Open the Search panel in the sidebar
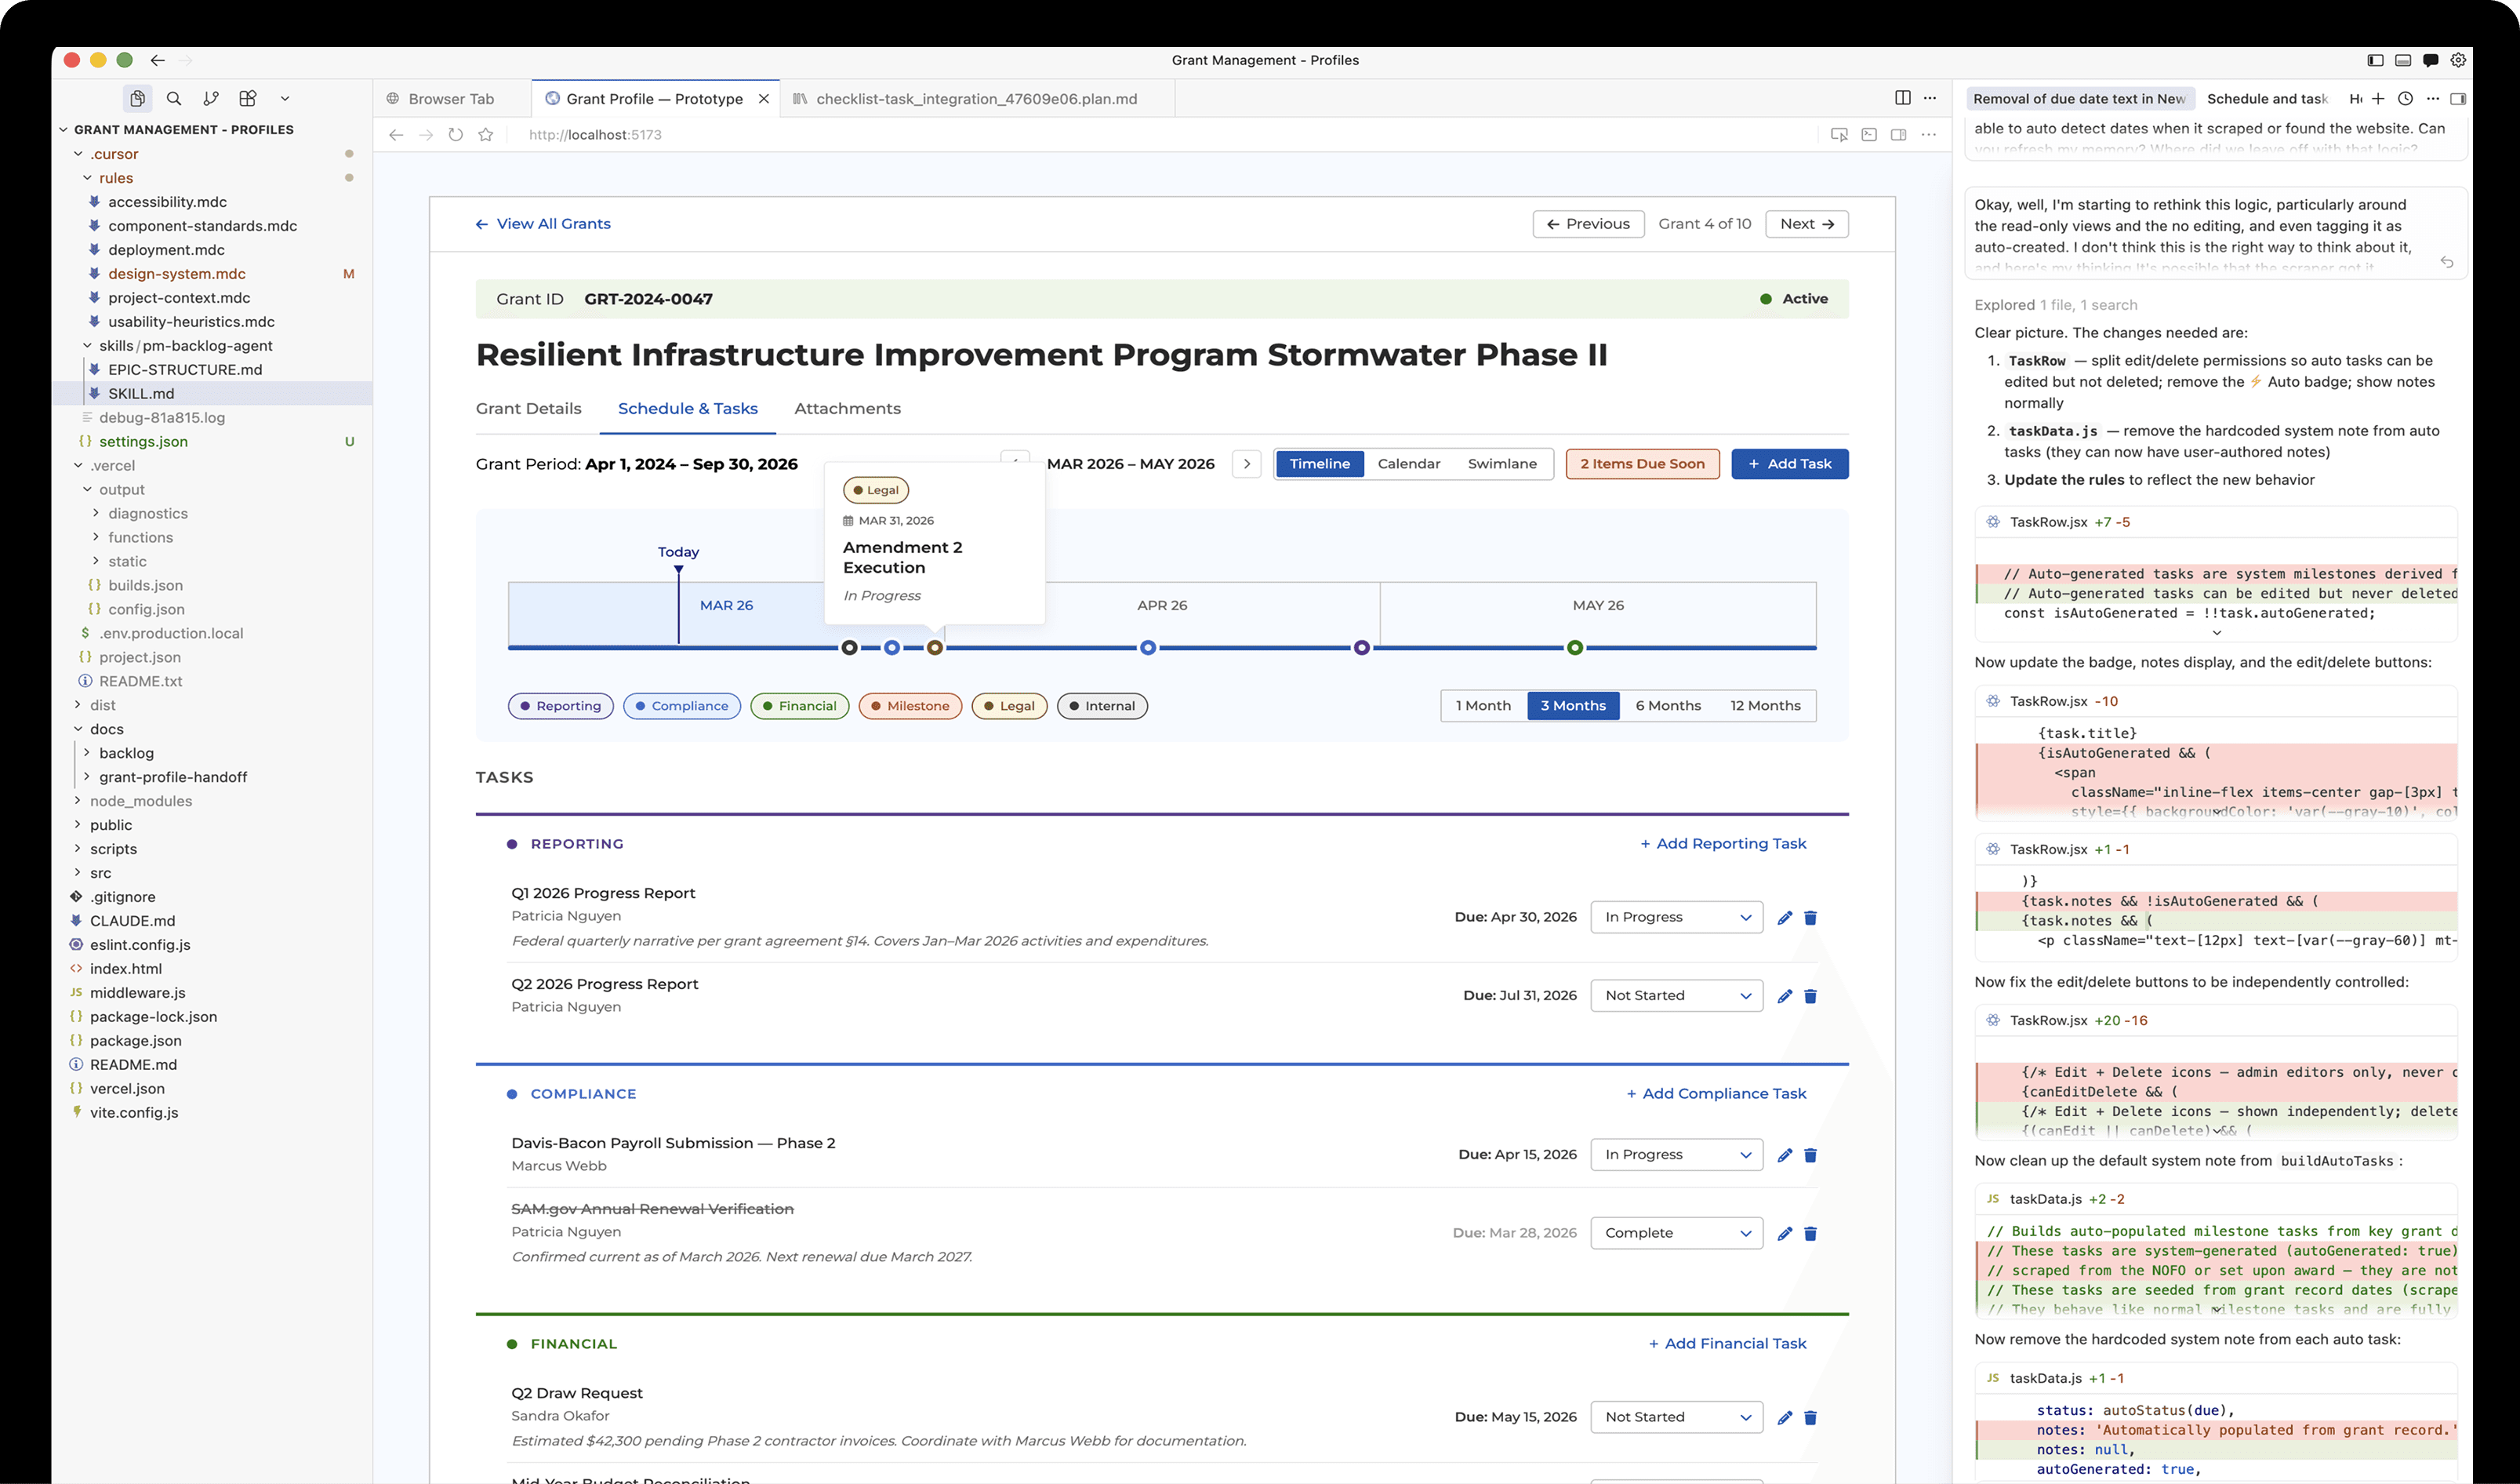 tap(174, 98)
